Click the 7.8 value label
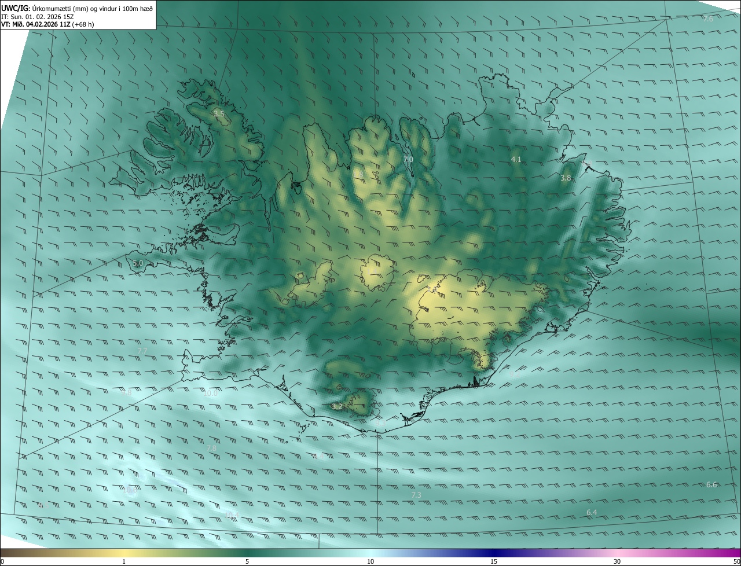 [x=211, y=448]
